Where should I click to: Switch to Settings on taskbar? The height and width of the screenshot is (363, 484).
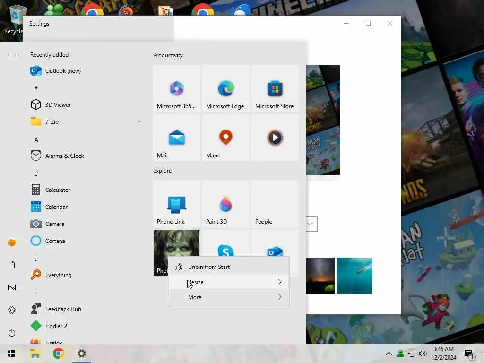(x=81, y=354)
